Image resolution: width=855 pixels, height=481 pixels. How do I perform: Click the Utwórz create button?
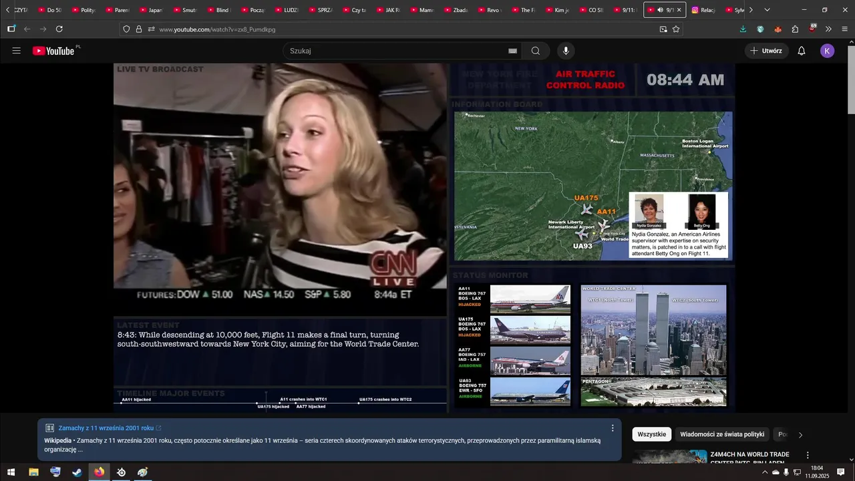766,51
